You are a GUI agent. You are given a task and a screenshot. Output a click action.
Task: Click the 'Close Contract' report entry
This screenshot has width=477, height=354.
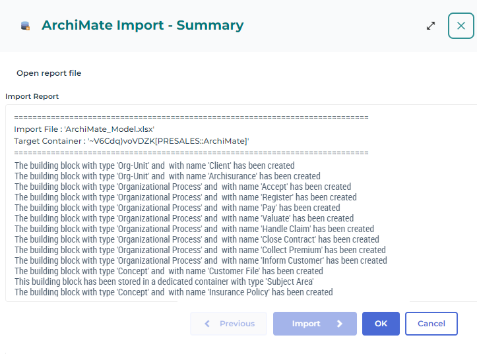(197, 239)
